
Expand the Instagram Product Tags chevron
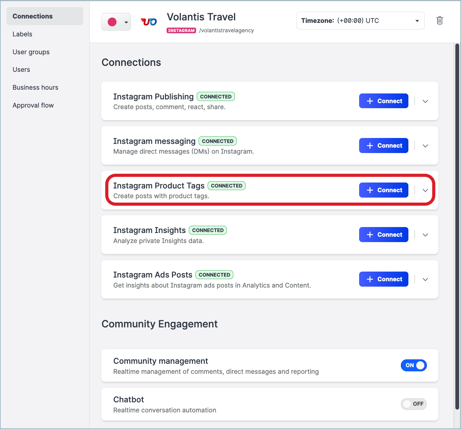click(425, 190)
